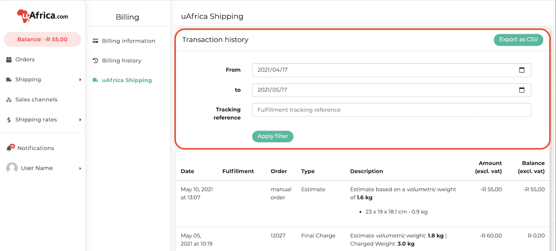The height and width of the screenshot is (251, 556).
Task: Click the Billing information card icon
Action: click(95, 41)
